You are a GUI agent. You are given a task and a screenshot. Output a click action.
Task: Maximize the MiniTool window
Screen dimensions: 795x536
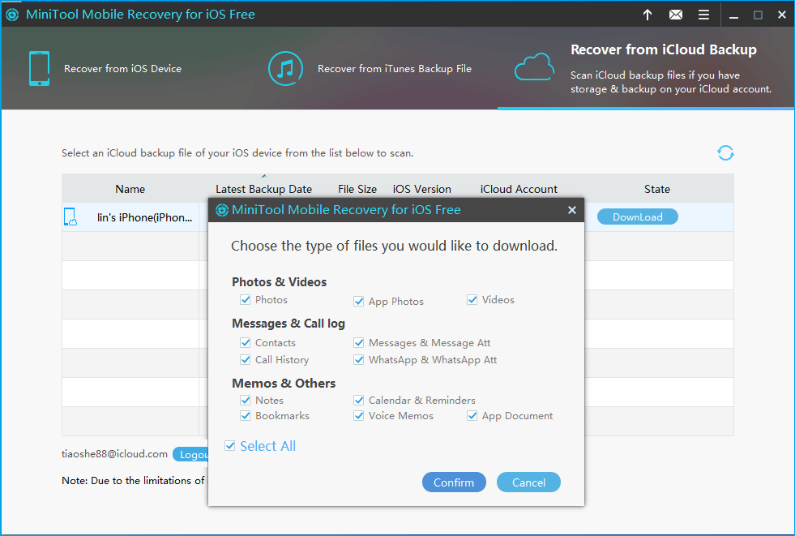758,15
